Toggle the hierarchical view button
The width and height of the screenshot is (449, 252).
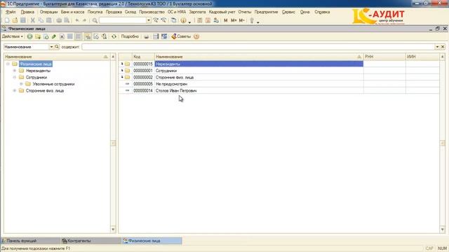pos(88,36)
